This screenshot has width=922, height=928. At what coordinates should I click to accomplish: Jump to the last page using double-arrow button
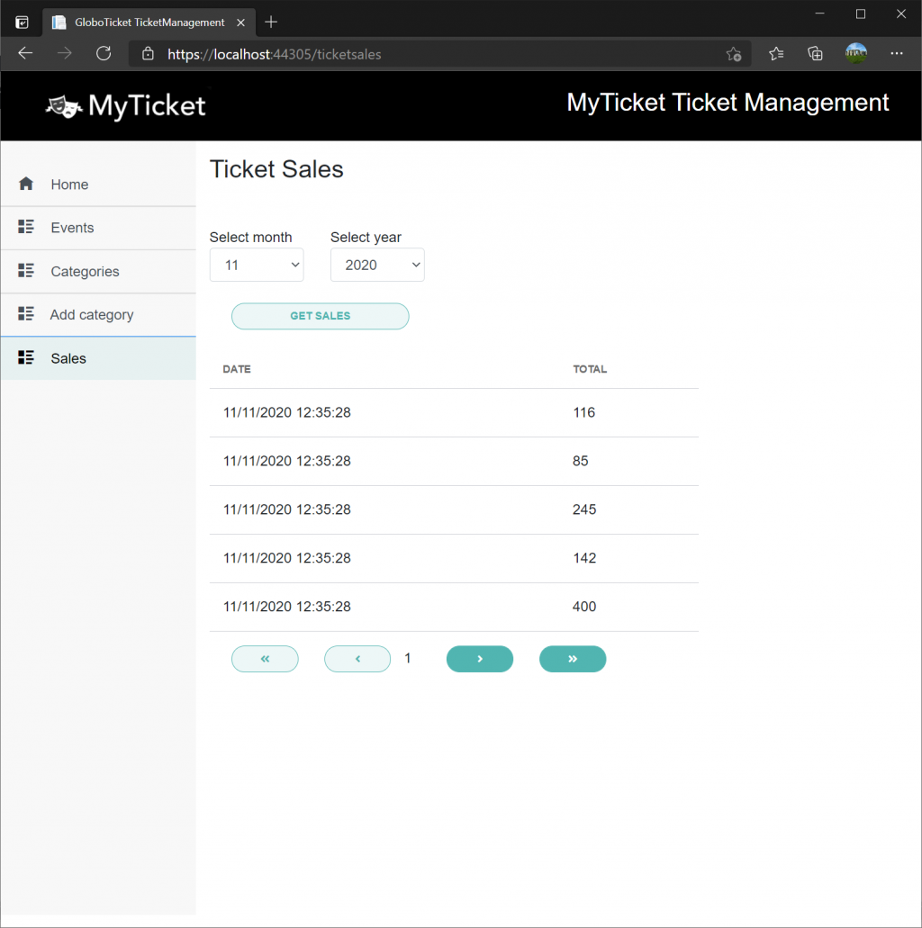(573, 659)
